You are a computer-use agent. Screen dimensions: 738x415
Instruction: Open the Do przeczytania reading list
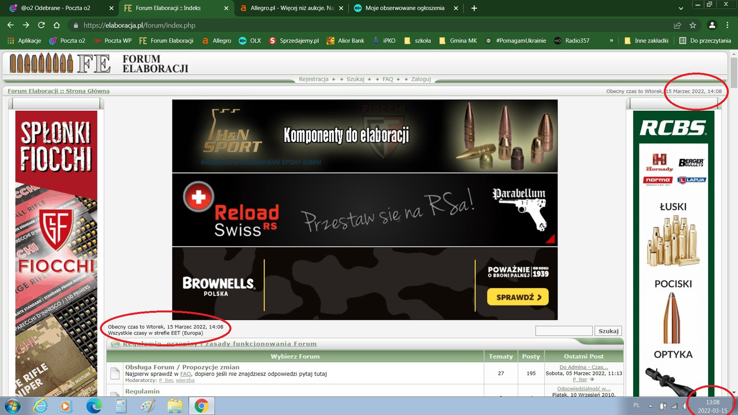[705, 41]
